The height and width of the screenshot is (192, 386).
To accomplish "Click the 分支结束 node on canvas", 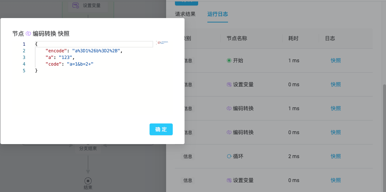I will (x=88, y=149).
